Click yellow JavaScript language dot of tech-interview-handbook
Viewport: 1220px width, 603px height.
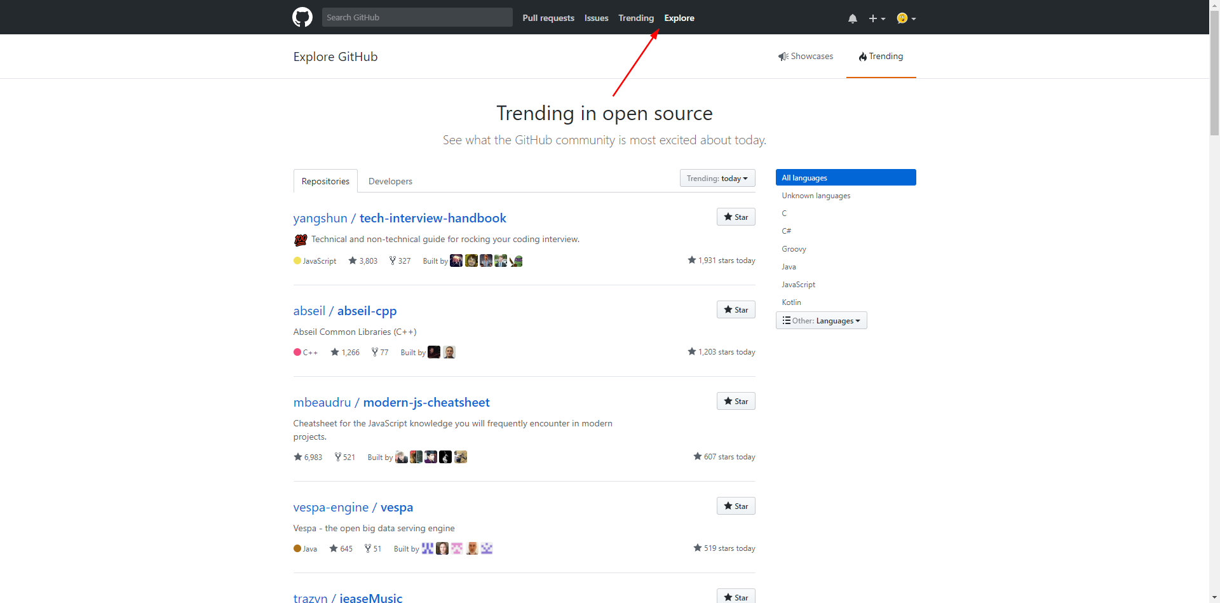297,261
